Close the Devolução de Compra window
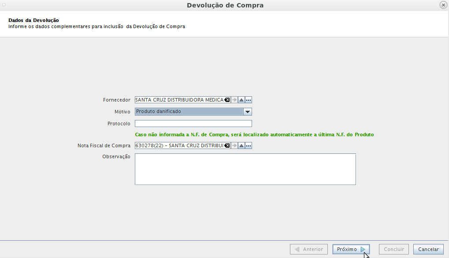The image size is (449, 258). pos(443,5)
